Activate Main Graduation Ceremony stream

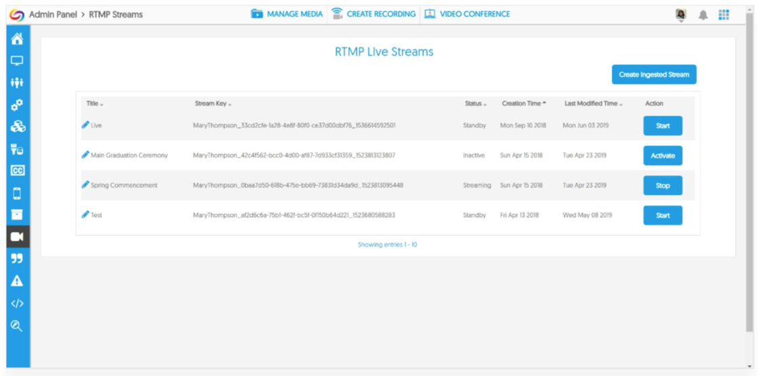[x=662, y=156]
